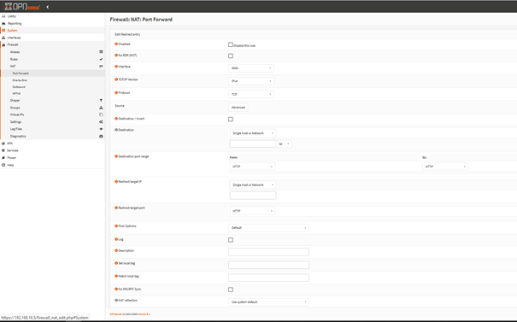Click the Diagnostics medkit icon
Image resolution: width=517 pixels, height=322 pixels.
click(101, 136)
